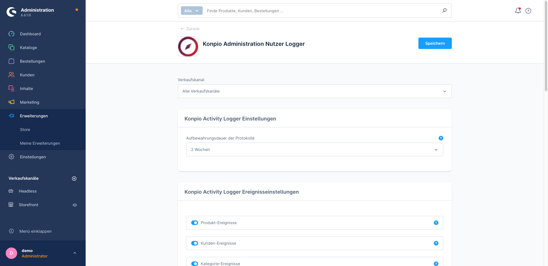
Task: Click the Marketing megaphone icon
Action: pyautogui.click(x=11, y=102)
